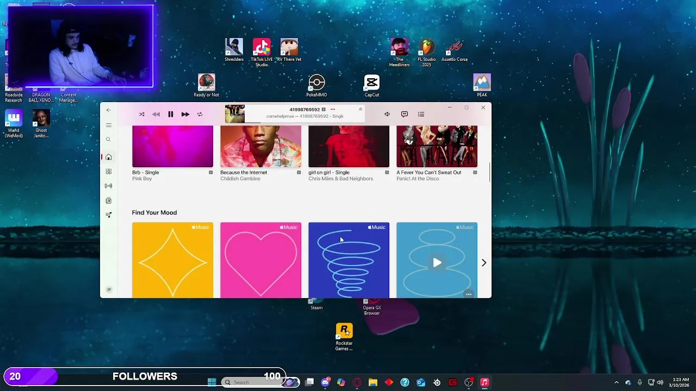This screenshot has width=696, height=391.
Task: Show hidden system tray icons chevron
Action: pos(616,382)
